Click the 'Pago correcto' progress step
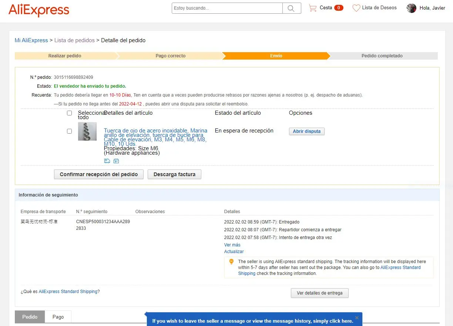Viewport: 453px width, 326px height. pyautogui.click(x=170, y=56)
